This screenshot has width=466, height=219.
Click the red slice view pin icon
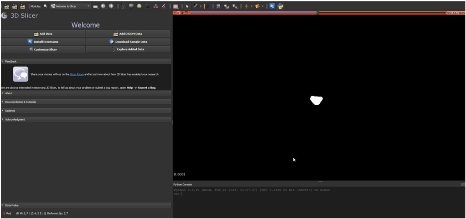[x=175, y=13]
